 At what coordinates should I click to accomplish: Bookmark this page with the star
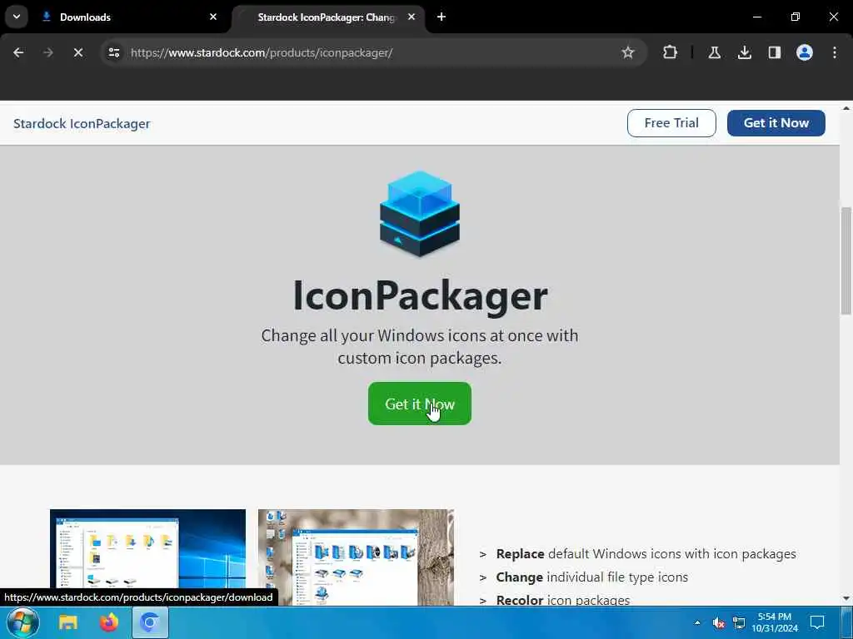click(628, 52)
